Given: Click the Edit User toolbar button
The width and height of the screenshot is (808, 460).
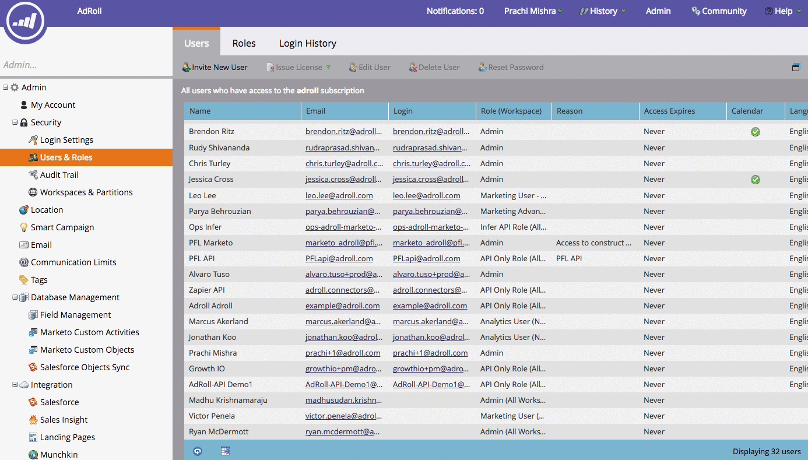Looking at the screenshot, I should coord(370,67).
